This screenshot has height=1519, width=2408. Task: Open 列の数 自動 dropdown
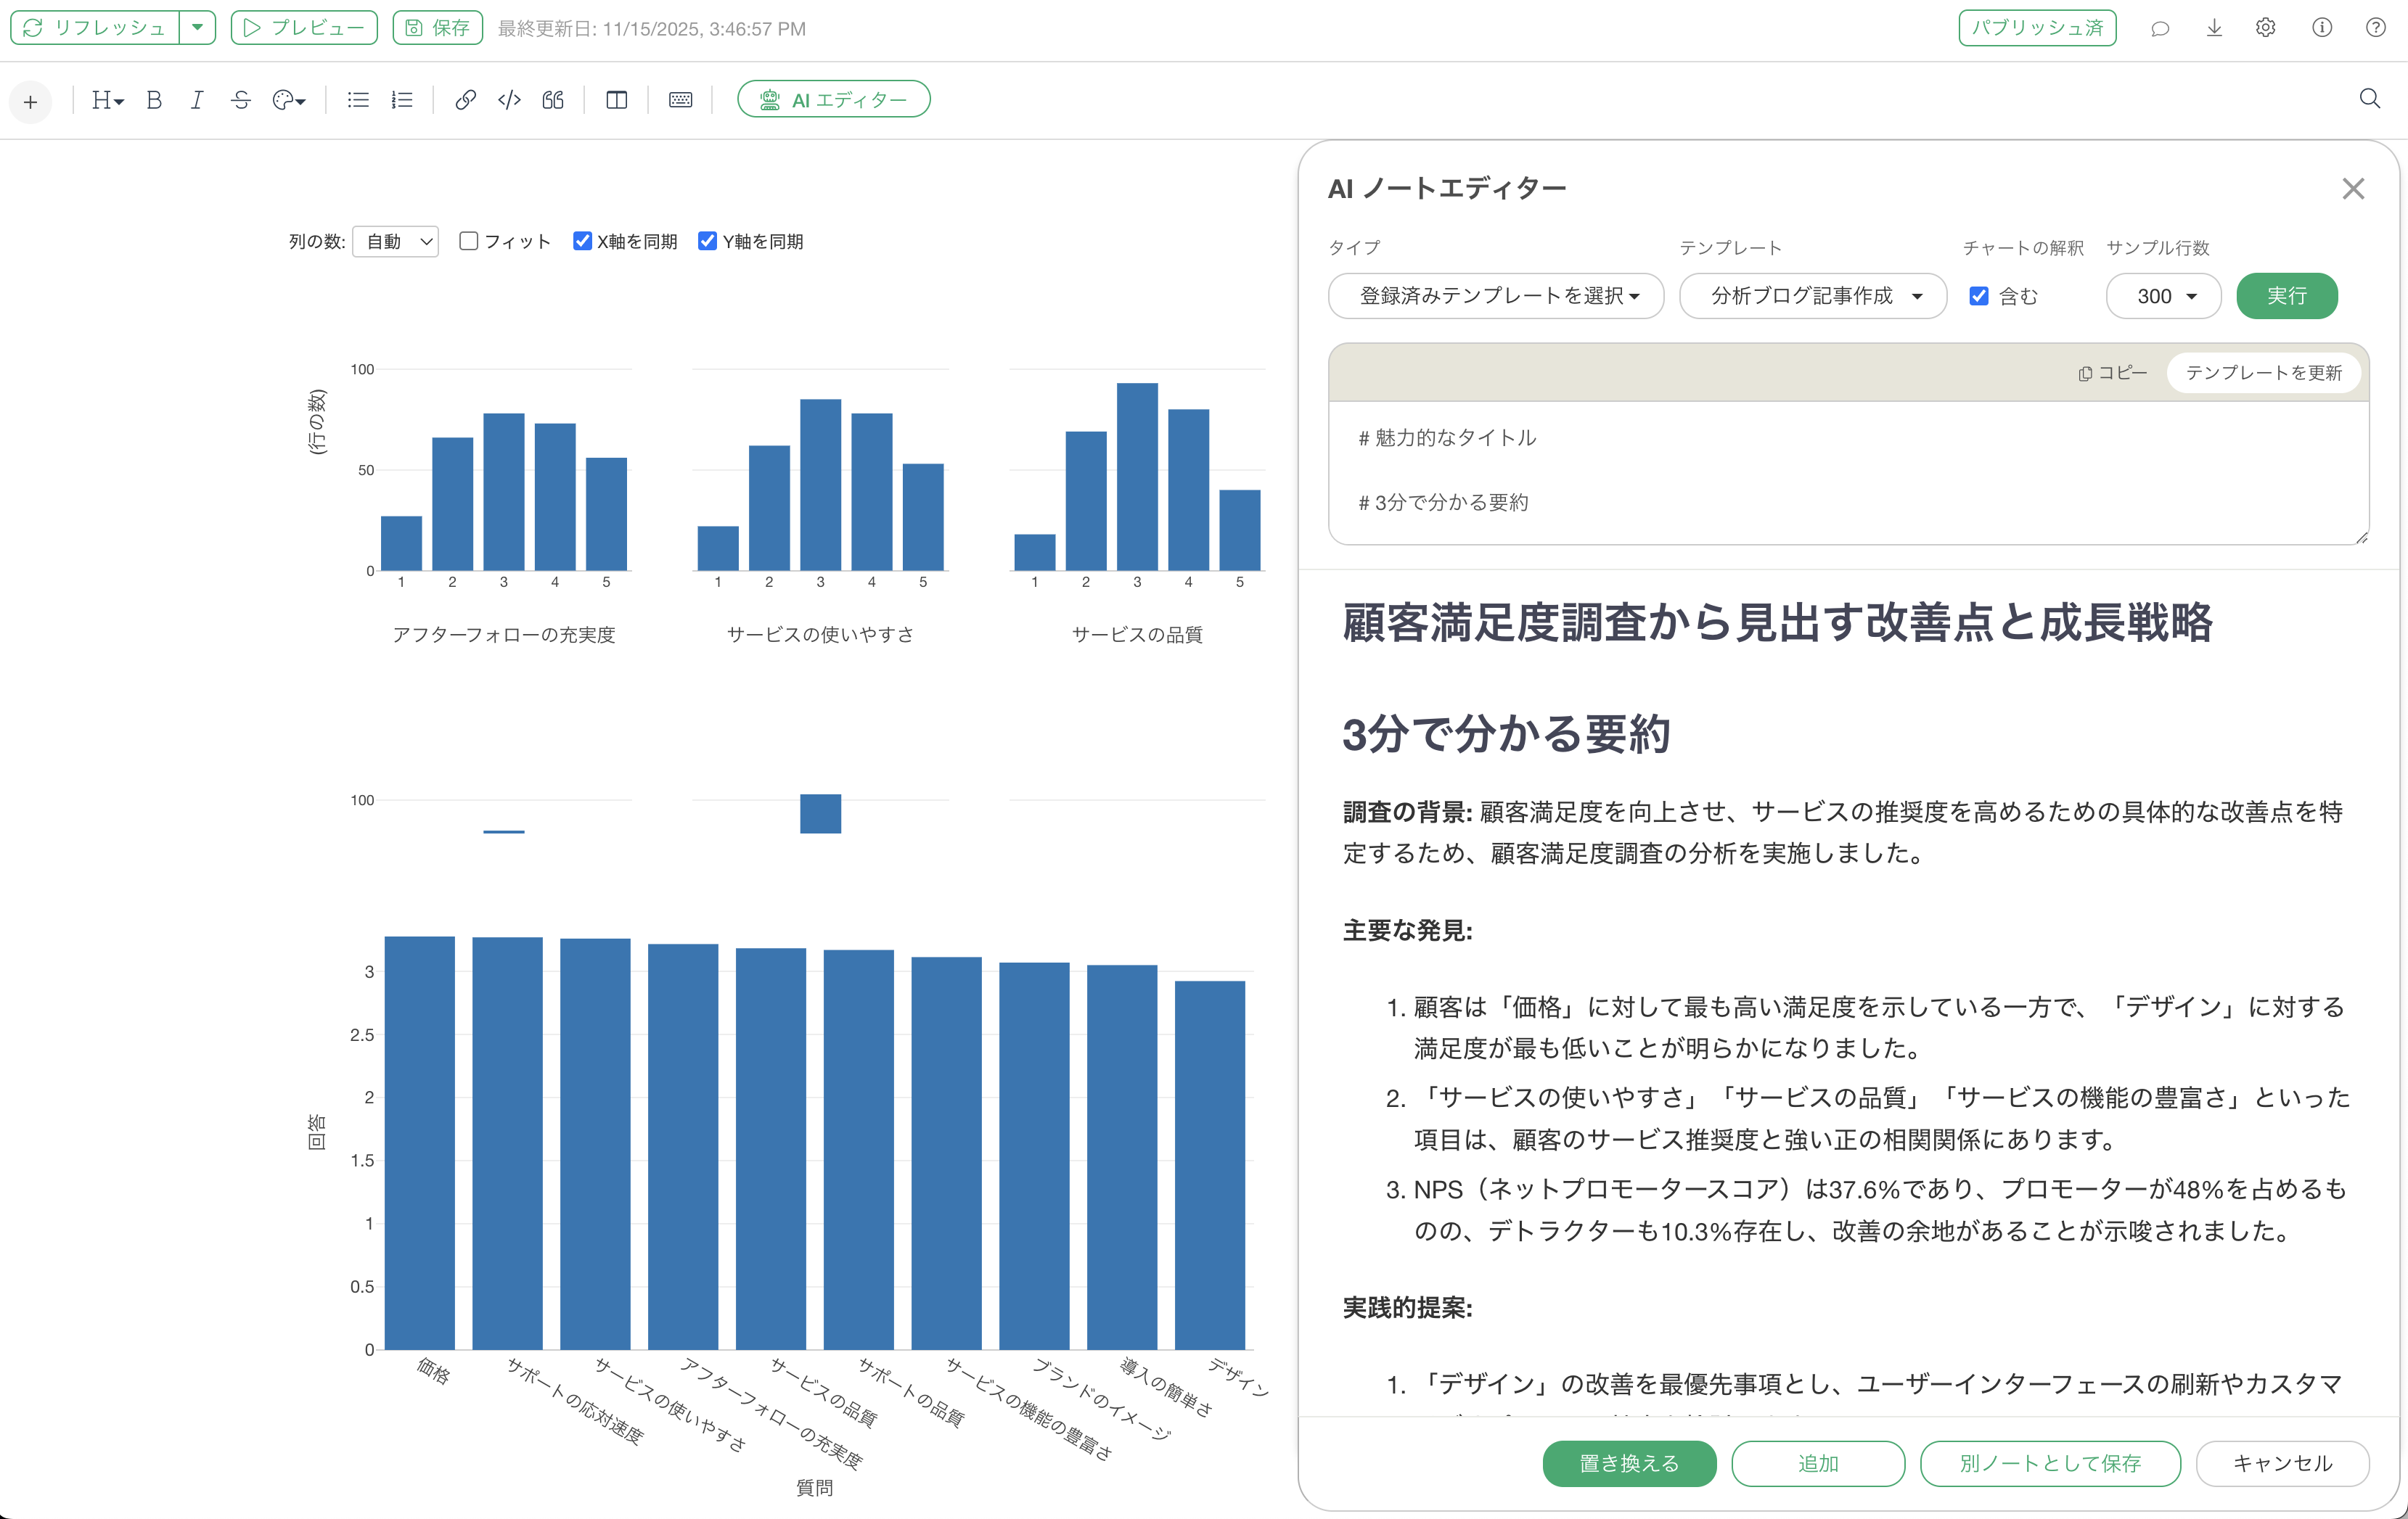click(396, 241)
